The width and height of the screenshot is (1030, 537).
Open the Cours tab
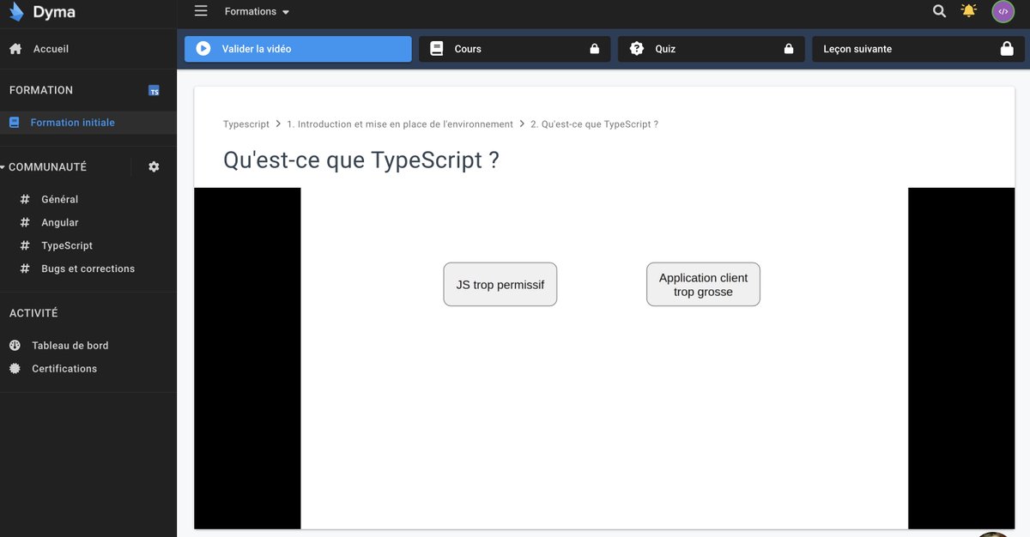[514, 49]
